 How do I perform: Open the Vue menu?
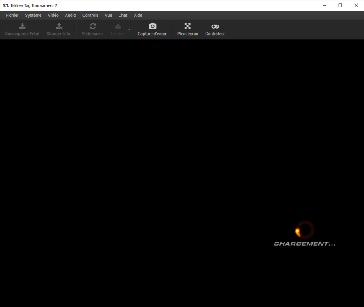tap(108, 15)
